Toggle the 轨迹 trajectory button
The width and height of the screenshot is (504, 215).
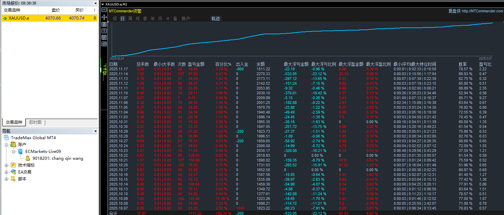coord(216,19)
